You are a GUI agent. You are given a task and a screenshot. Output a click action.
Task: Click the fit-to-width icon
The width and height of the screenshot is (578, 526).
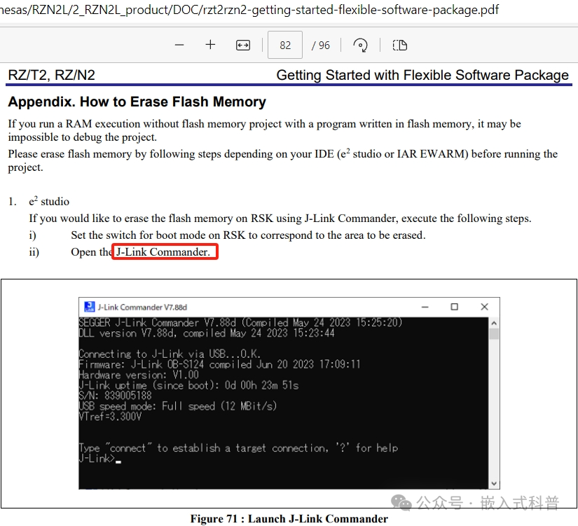[x=242, y=46]
